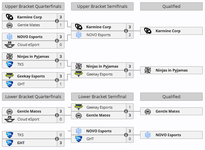Click Gentle Mates logo in Lower Bracket Quarterfinals

[x=10, y=112]
